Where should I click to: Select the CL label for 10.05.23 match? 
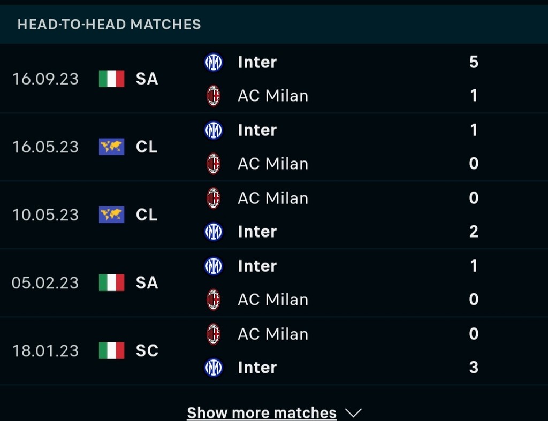(x=147, y=215)
